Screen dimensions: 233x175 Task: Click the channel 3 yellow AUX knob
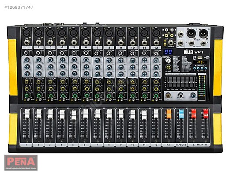(x=50, y=81)
